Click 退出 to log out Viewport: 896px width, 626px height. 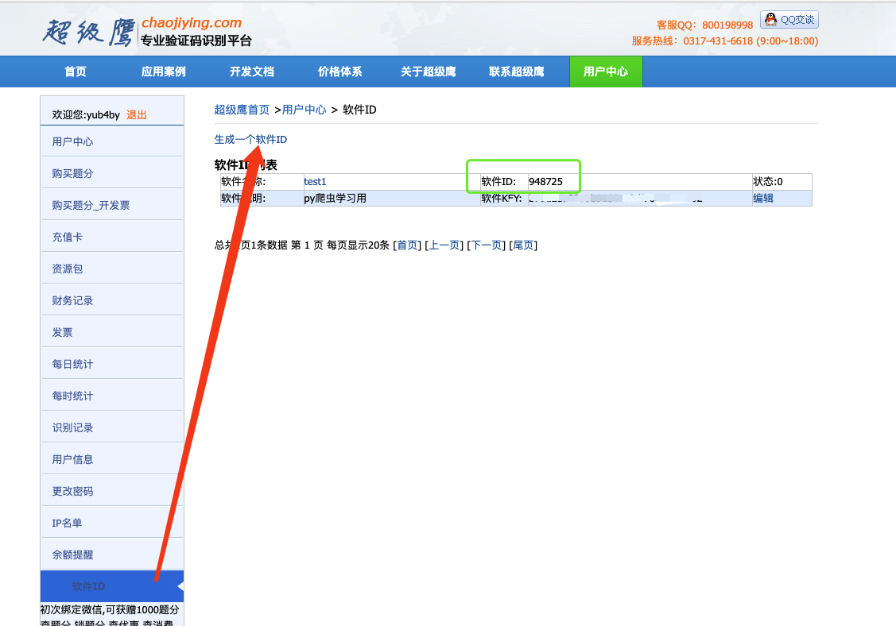pos(137,115)
